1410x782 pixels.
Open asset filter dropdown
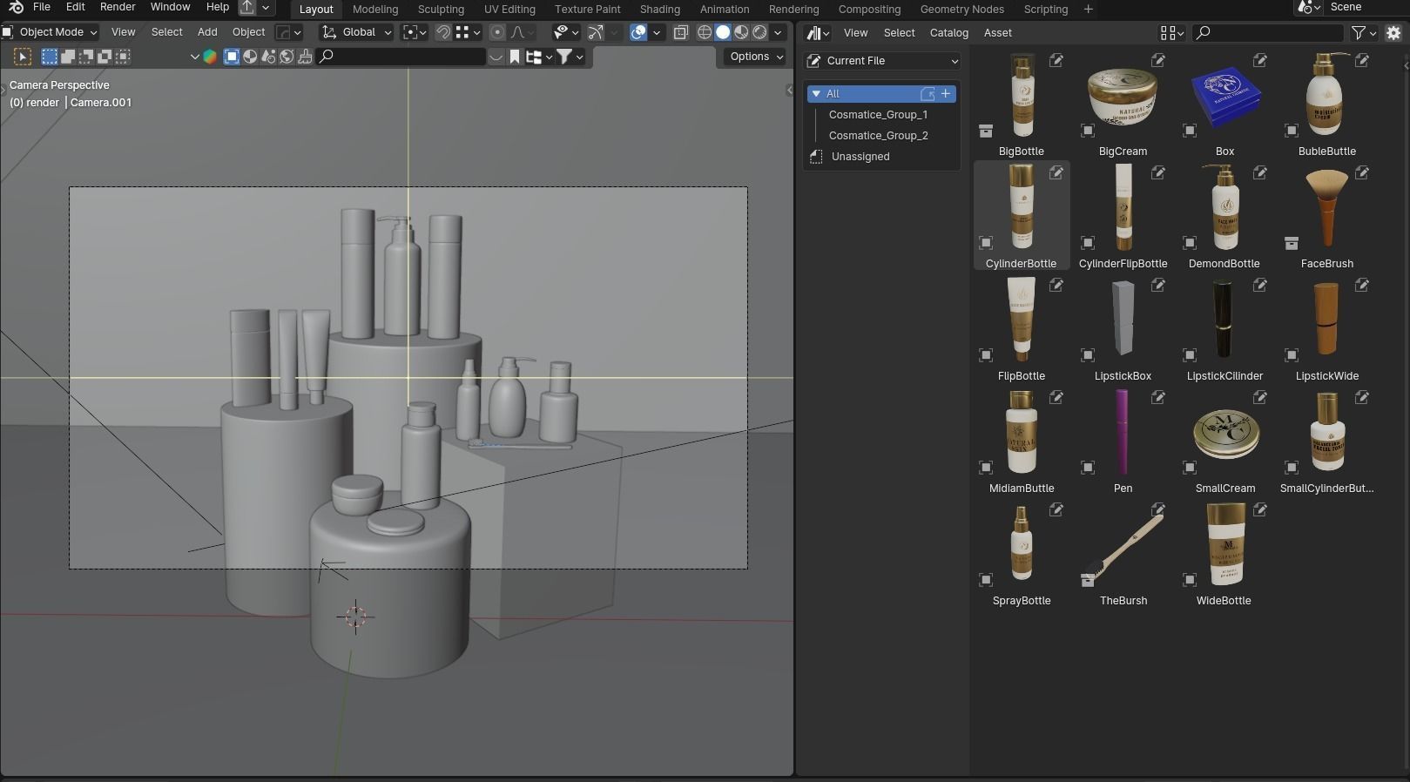(1363, 33)
